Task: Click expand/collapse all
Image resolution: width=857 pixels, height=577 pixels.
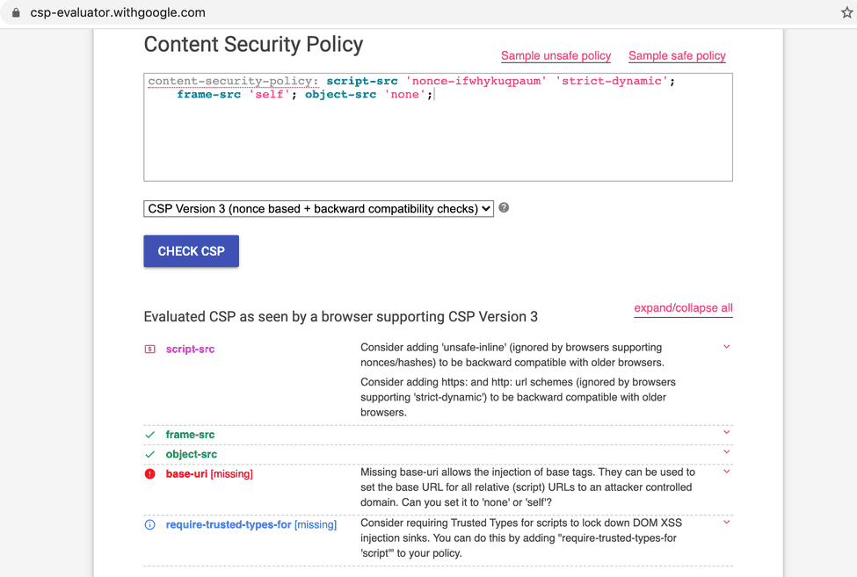Action: coord(683,308)
